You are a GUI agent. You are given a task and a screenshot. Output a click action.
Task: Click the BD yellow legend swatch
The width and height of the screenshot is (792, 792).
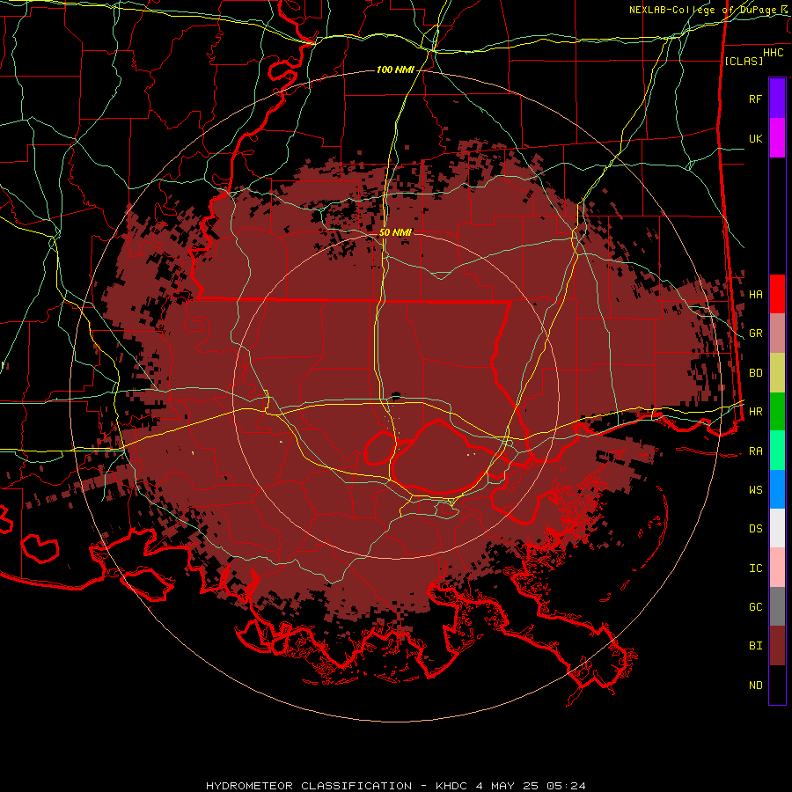click(777, 373)
